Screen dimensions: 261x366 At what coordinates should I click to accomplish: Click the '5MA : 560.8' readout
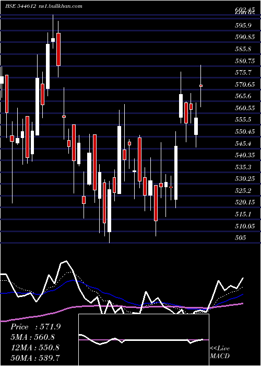click(x=34, y=337)
